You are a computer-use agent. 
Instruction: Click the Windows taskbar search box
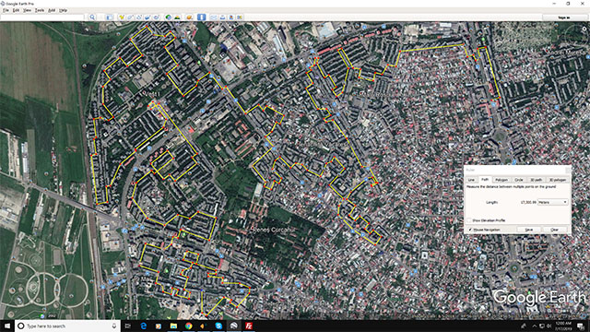(x=67, y=326)
